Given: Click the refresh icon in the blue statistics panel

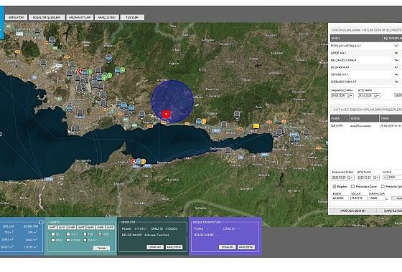Looking at the screenshot, I should click(x=41, y=222).
